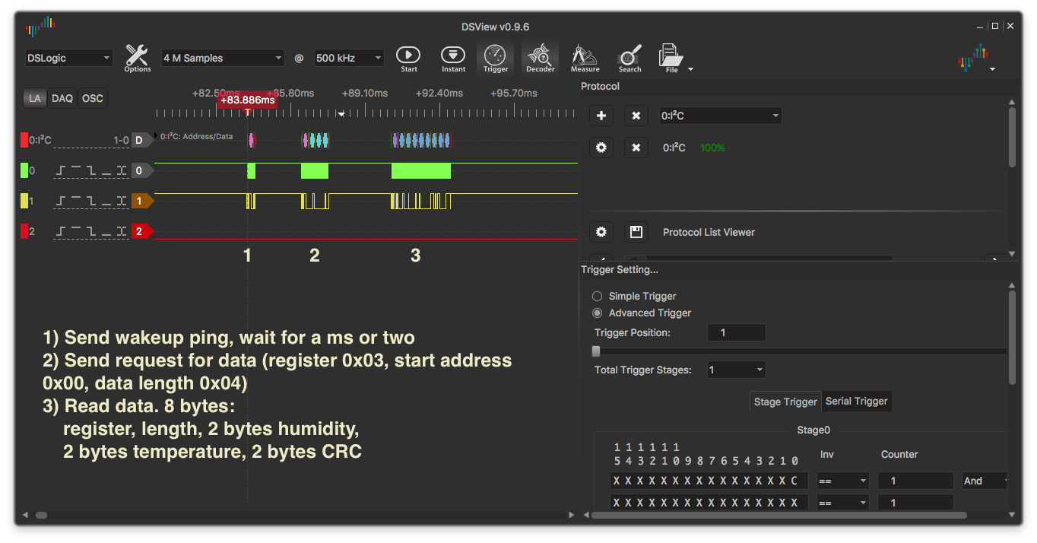Open the Measure tool

(585, 57)
